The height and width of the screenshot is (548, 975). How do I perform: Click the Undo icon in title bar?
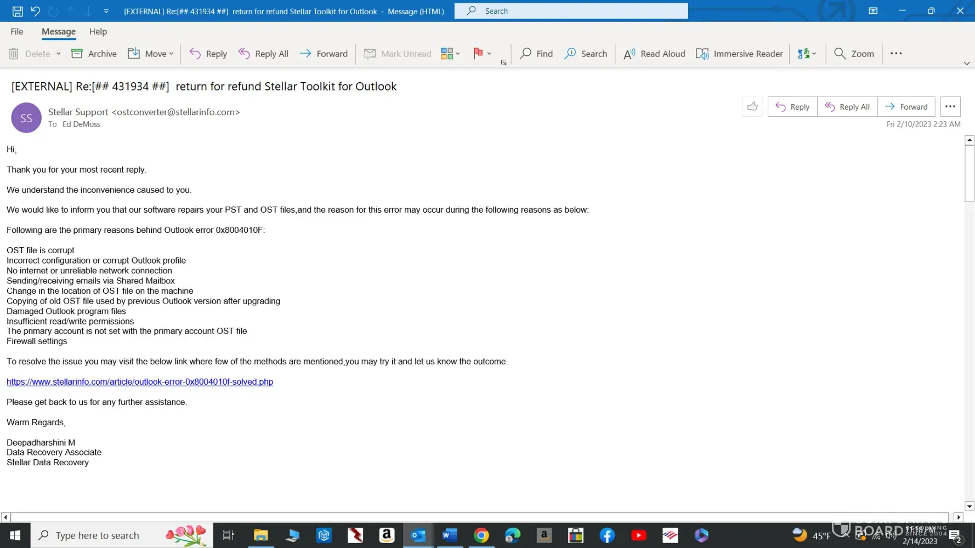[x=36, y=11]
